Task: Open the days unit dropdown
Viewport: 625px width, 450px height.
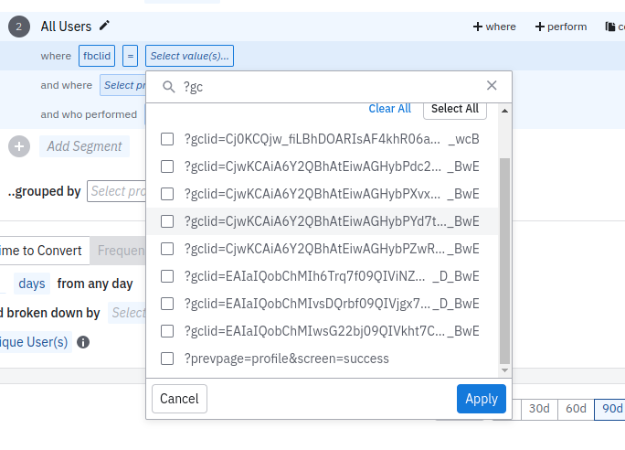Action: [x=32, y=284]
